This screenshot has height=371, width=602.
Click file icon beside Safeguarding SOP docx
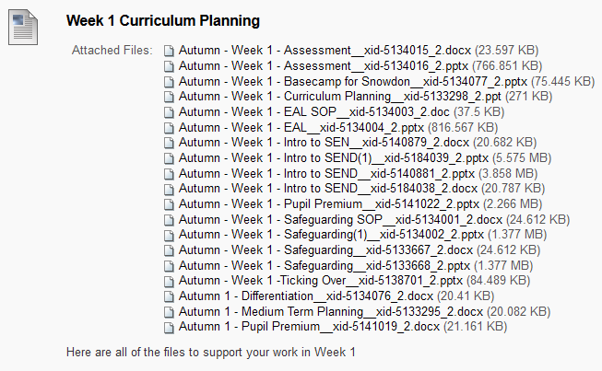(169, 220)
